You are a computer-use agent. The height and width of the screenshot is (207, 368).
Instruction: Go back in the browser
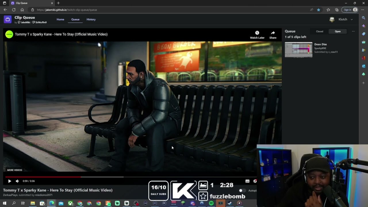point(5,10)
